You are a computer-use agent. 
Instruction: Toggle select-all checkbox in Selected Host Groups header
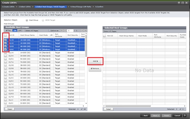(104, 36)
